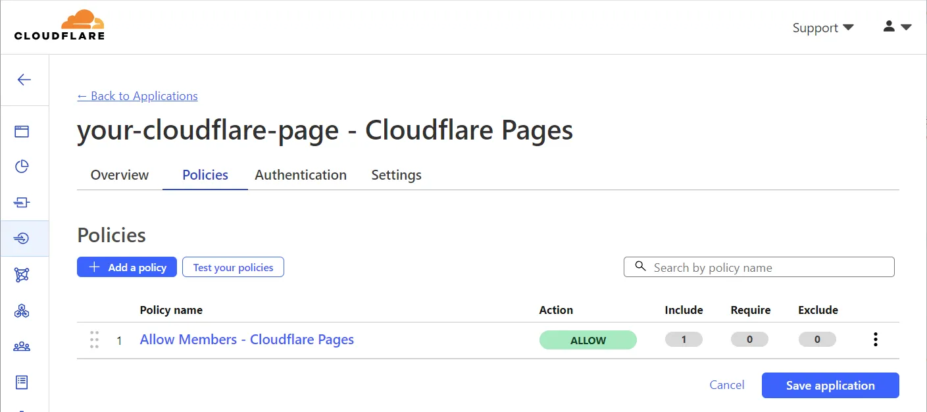Open the pie chart Analytics icon
927x412 pixels.
pyautogui.click(x=22, y=167)
